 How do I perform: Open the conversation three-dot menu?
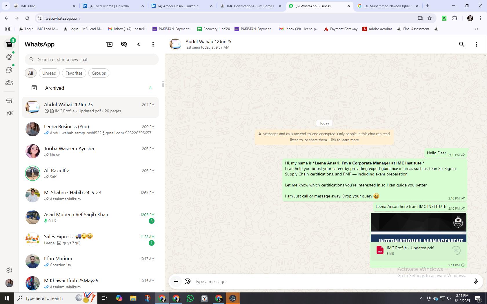[476, 44]
